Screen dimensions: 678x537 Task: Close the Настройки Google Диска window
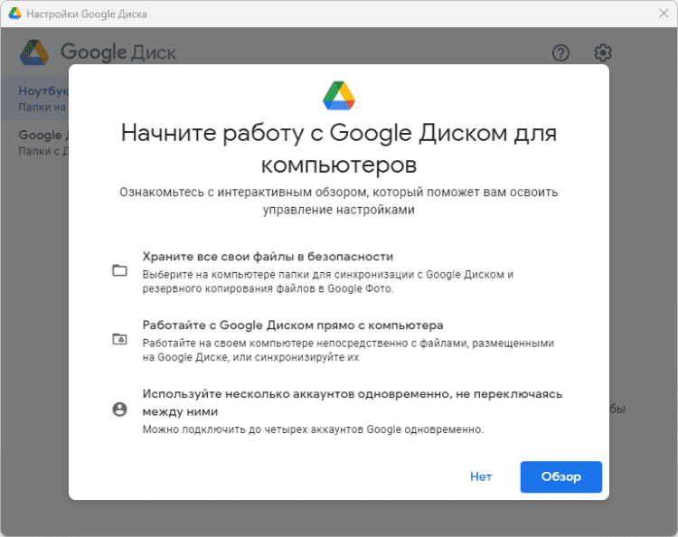(x=664, y=14)
